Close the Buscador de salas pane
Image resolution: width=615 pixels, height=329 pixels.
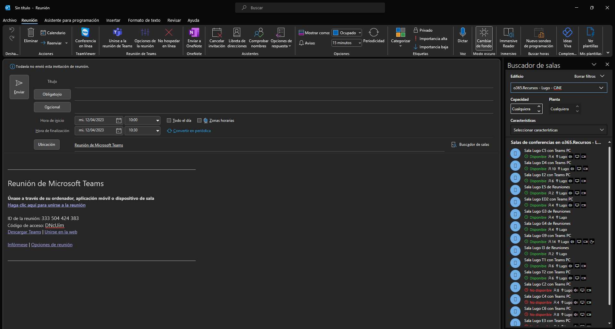(607, 64)
